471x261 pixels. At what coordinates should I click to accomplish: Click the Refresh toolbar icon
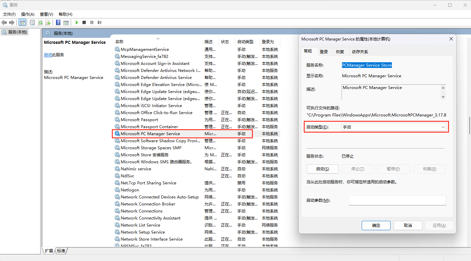(40, 22)
